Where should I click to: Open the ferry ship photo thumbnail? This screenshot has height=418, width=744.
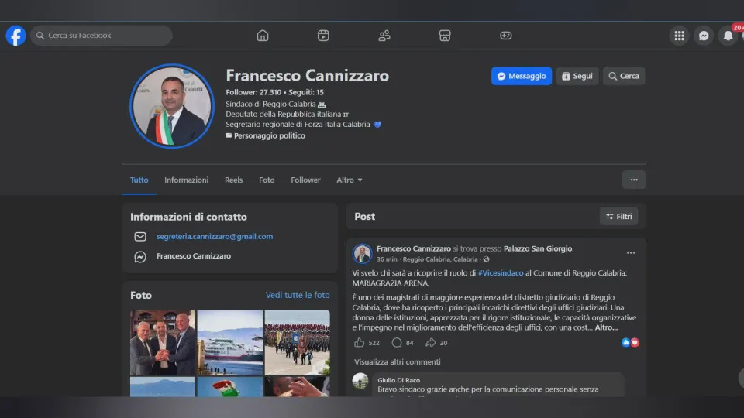coord(229,342)
